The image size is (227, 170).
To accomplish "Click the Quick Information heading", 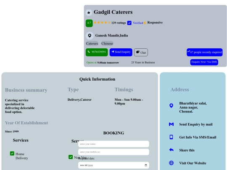I will pyautogui.click(x=97, y=79).
